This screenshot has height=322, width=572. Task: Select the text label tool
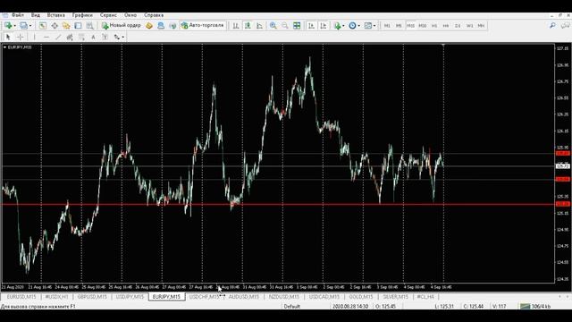click(x=105, y=37)
